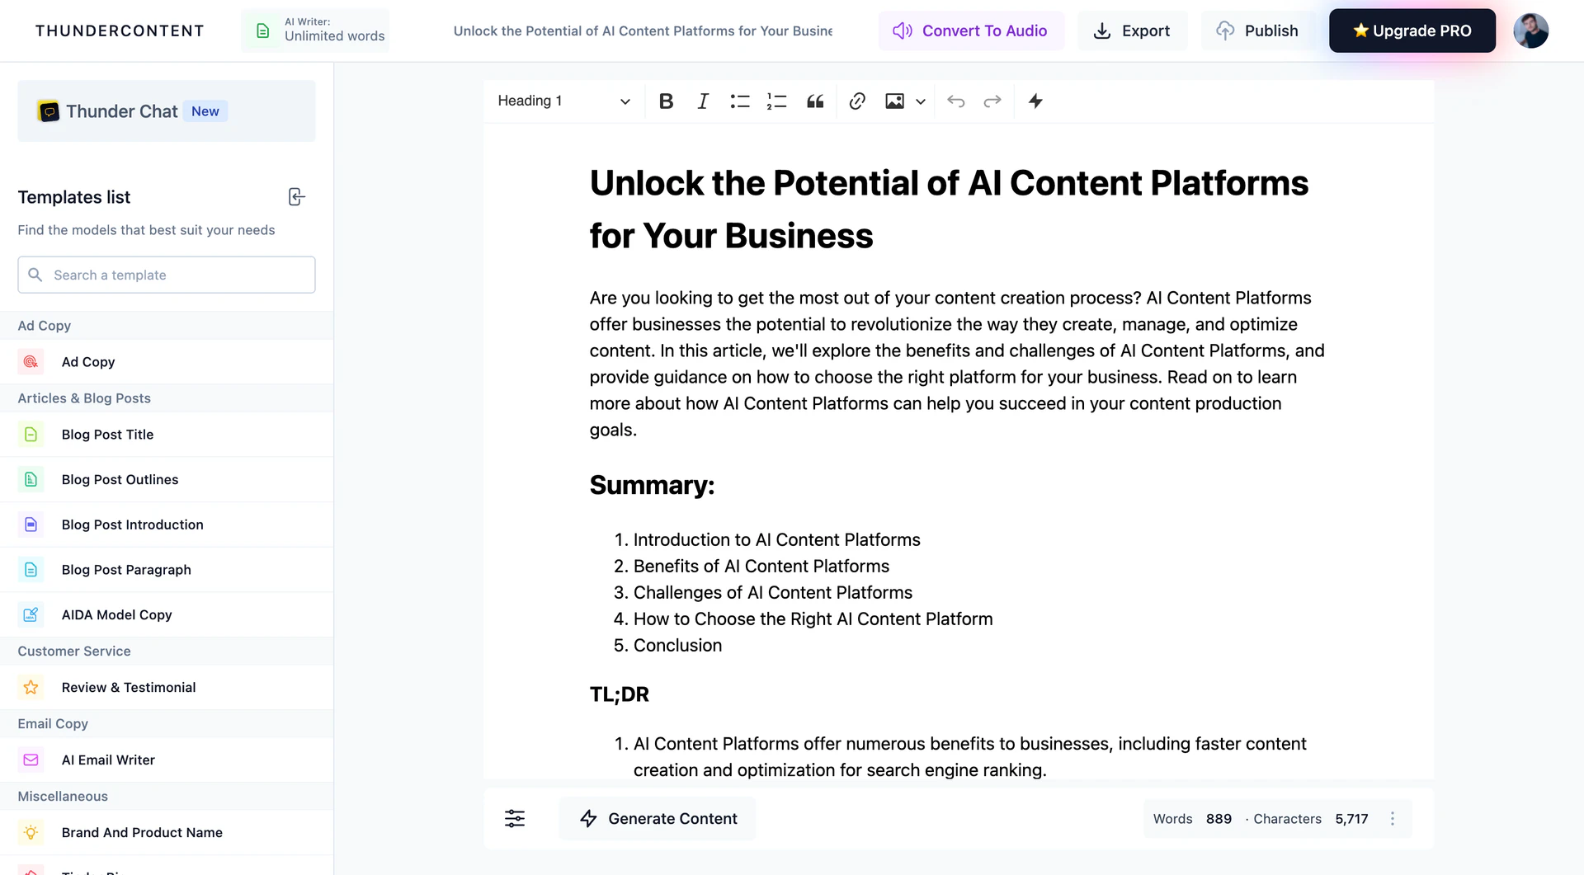Expand the insert image dropdown
The width and height of the screenshot is (1584, 875).
point(921,101)
